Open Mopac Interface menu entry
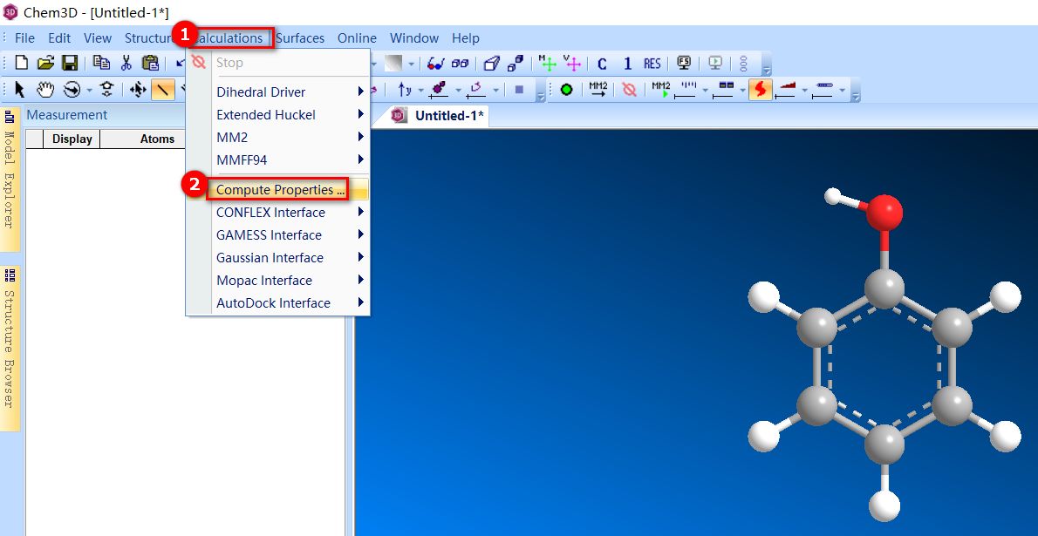 pyautogui.click(x=277, y=280)
